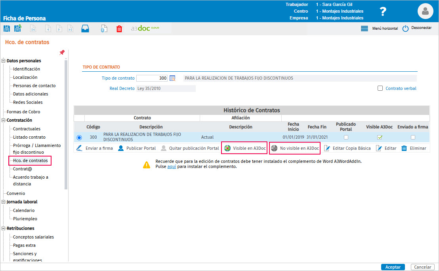Screen dimensions: 439x271
Task: Select Identificación in the side tree
Action: point(27,69)
